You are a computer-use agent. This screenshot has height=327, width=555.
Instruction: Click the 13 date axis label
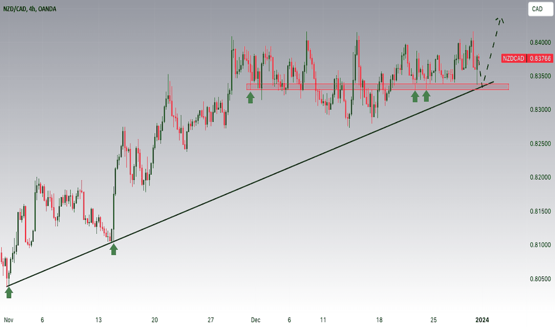98,320
